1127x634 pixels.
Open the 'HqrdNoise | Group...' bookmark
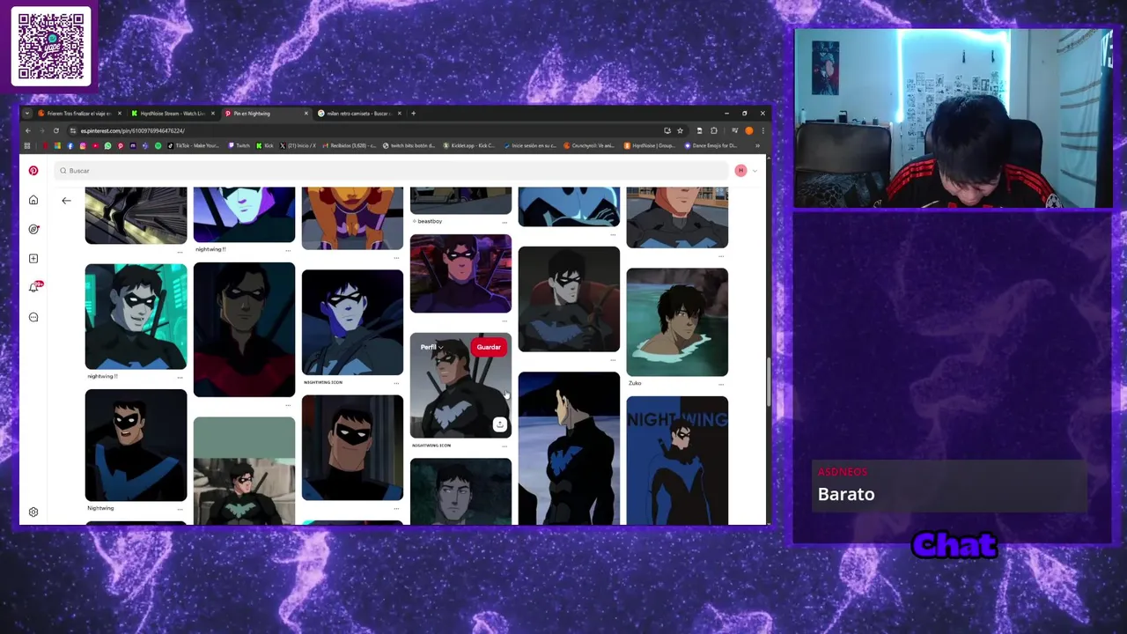pos(650,145)
